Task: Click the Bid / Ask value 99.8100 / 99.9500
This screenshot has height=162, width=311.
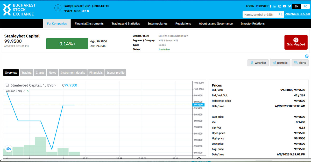Action: [293, 90]
